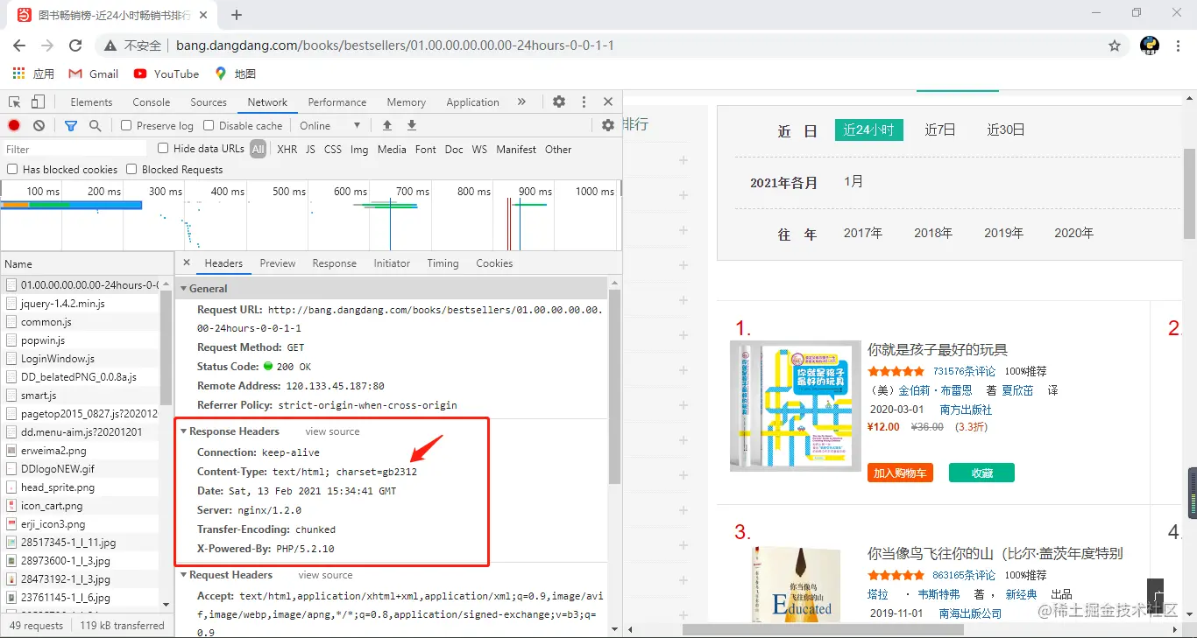Open DevTools customize three-dot menu

(x=584, y=102)
